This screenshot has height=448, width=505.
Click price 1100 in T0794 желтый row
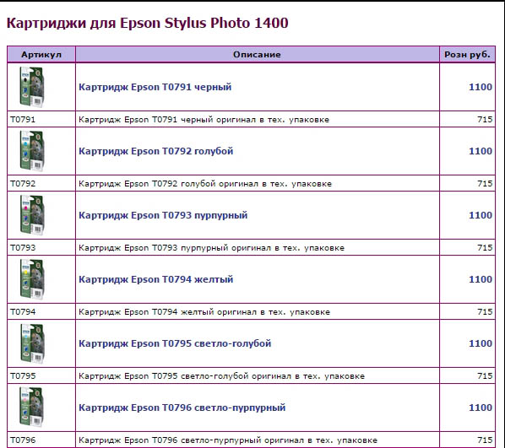click(481, 279)
